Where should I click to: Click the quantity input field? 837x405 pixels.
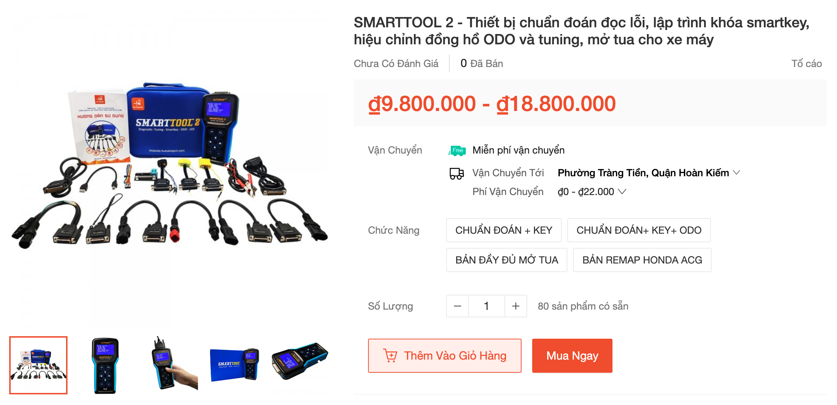tap(487, 306)
